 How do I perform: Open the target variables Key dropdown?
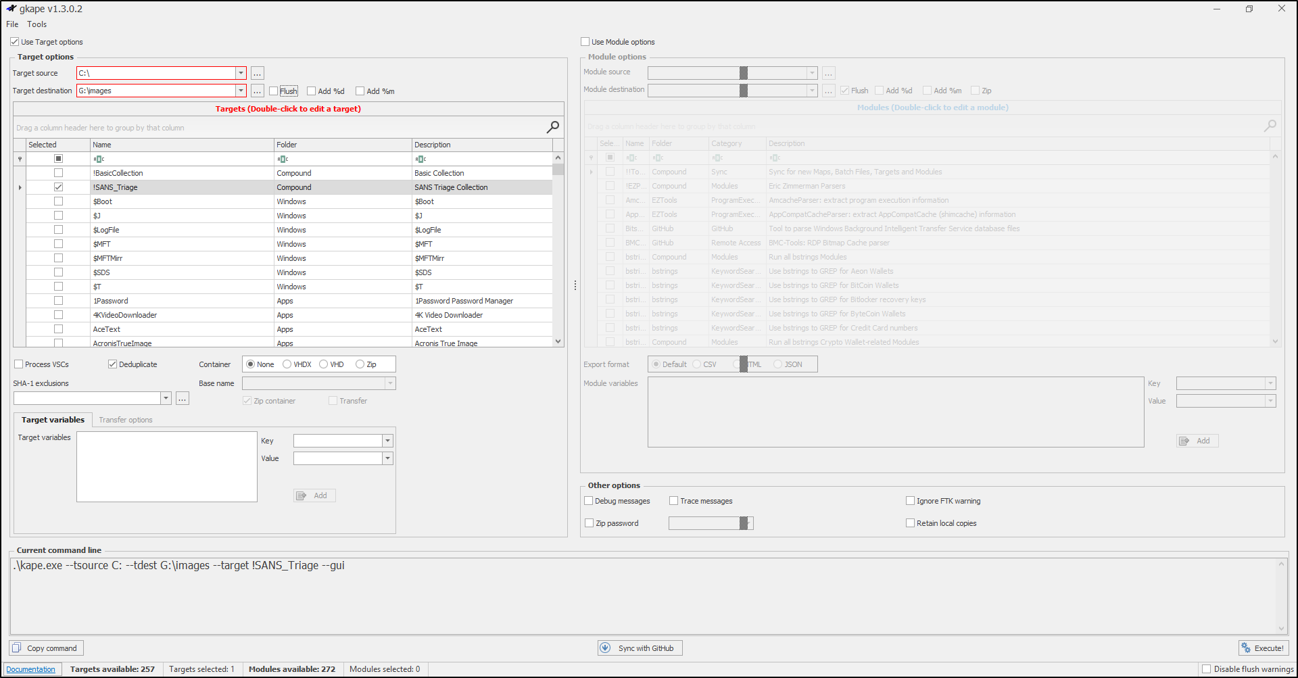387,441
